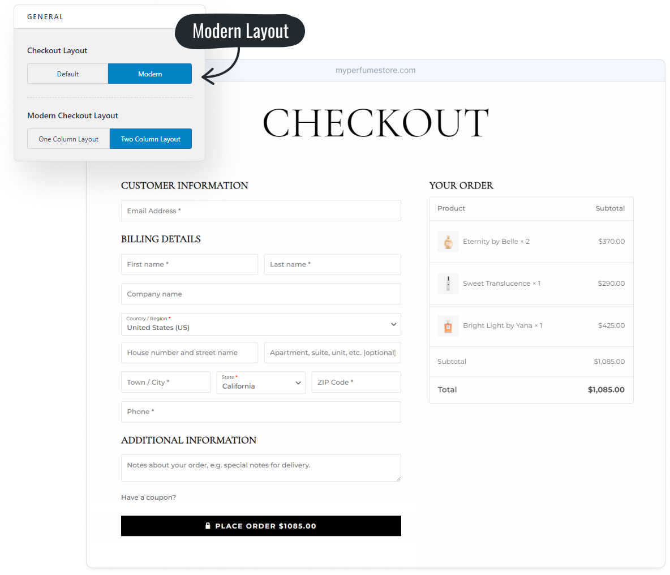Select the Default checkout layout option
Image resolution: width=670 pixels, height=575 pixels.
(x=67, y=74)
